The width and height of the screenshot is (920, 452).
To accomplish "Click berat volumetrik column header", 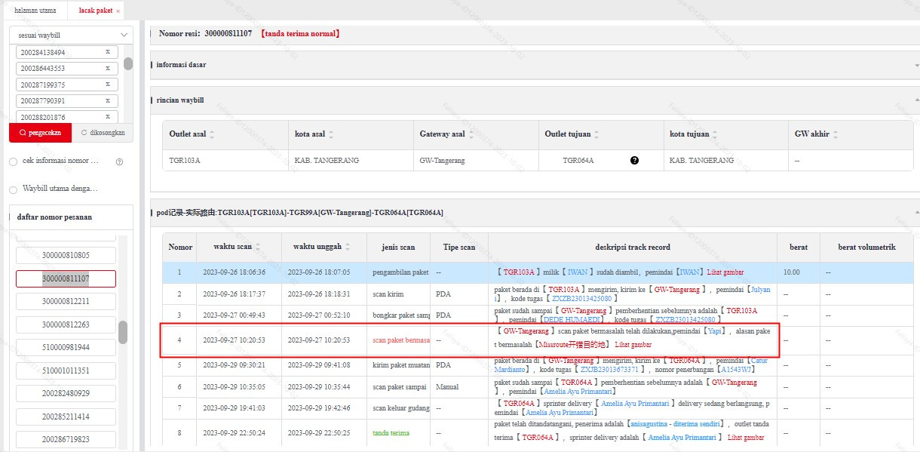I will coord(866,247).
